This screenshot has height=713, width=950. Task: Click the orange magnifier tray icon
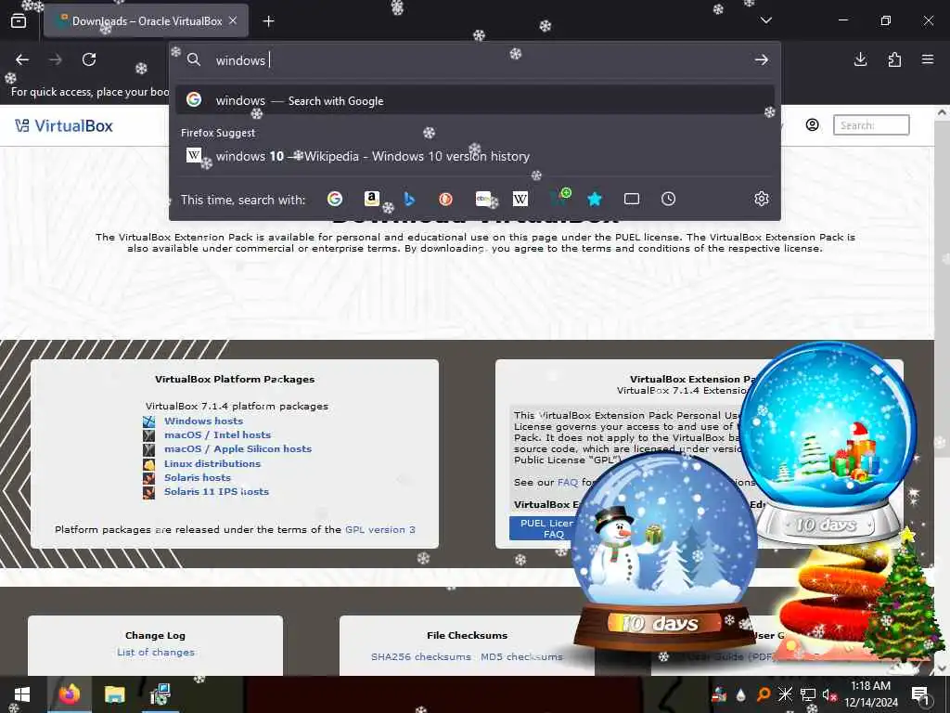click(x=764, y=694)
